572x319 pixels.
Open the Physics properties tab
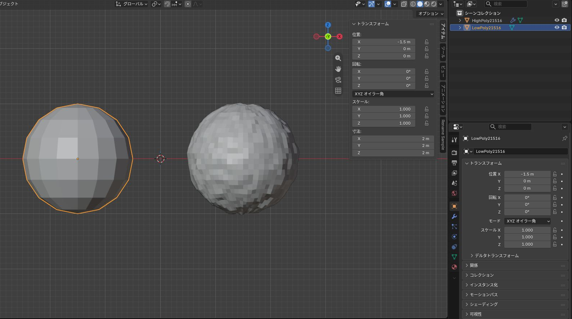coord(454,237)
